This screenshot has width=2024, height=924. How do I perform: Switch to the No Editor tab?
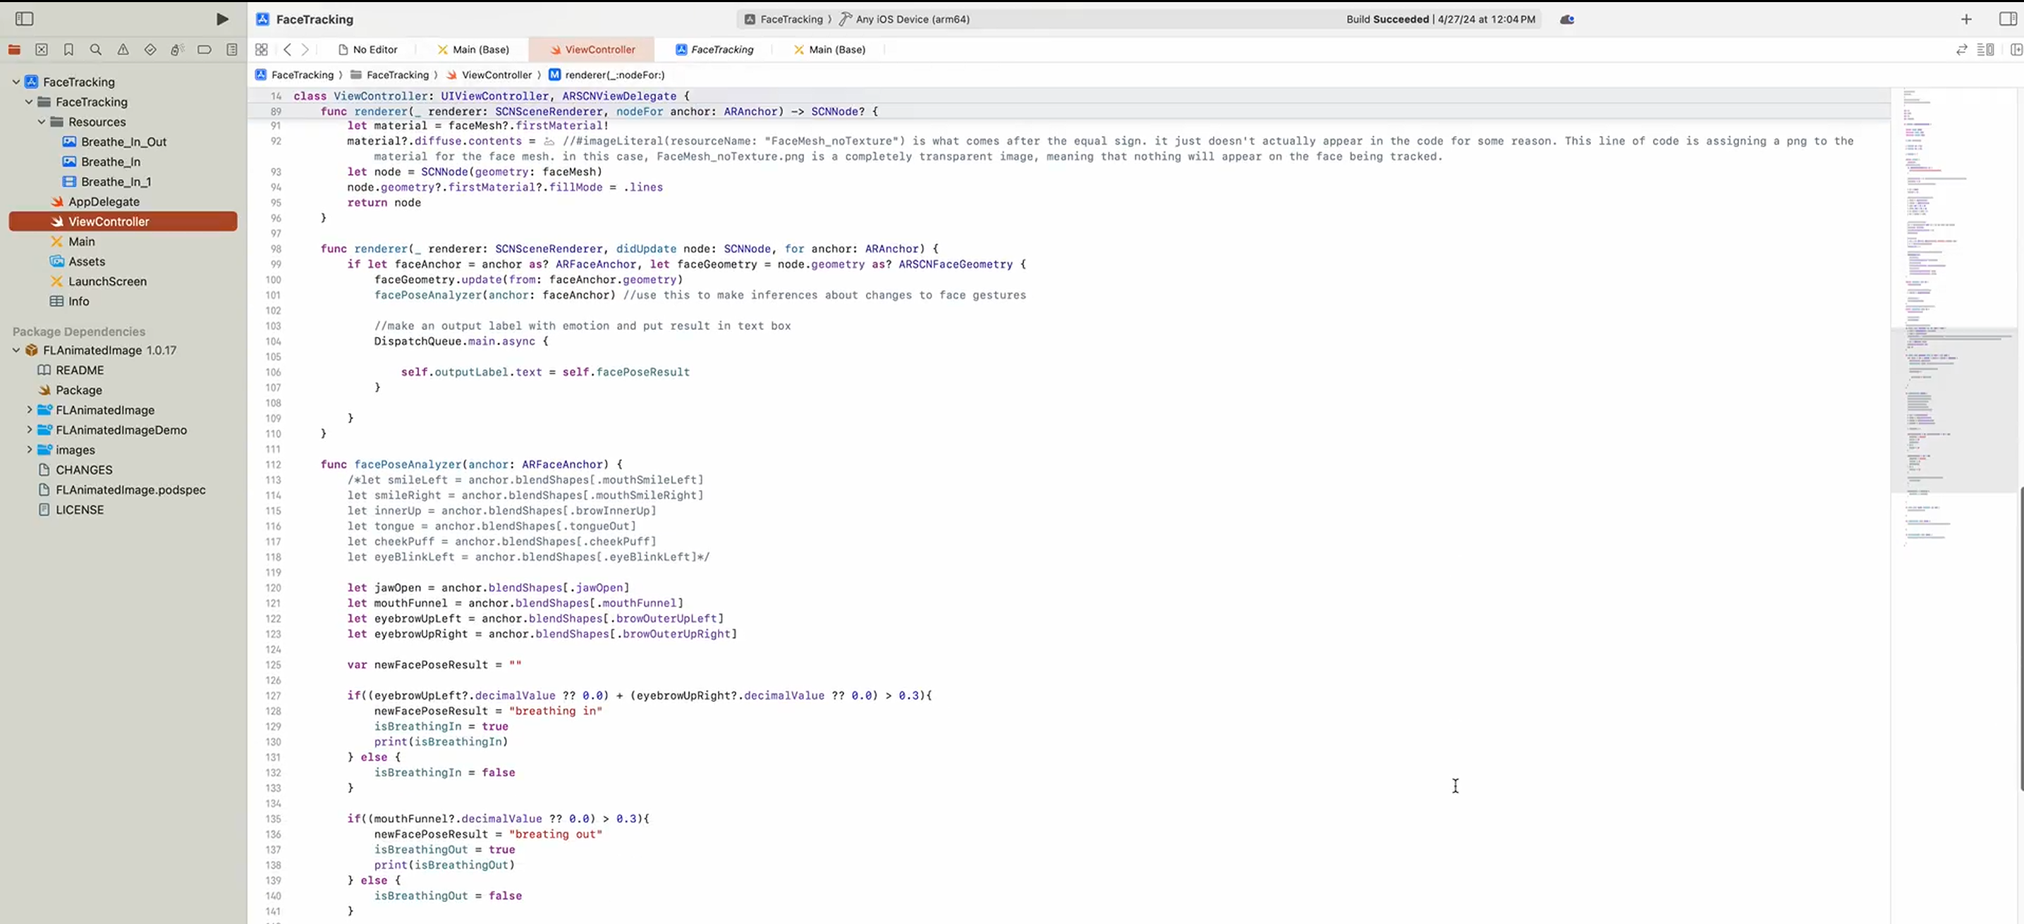click(367, 49)
